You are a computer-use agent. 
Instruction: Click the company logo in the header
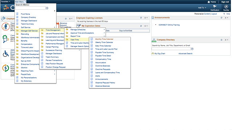(x=5, y=8)
